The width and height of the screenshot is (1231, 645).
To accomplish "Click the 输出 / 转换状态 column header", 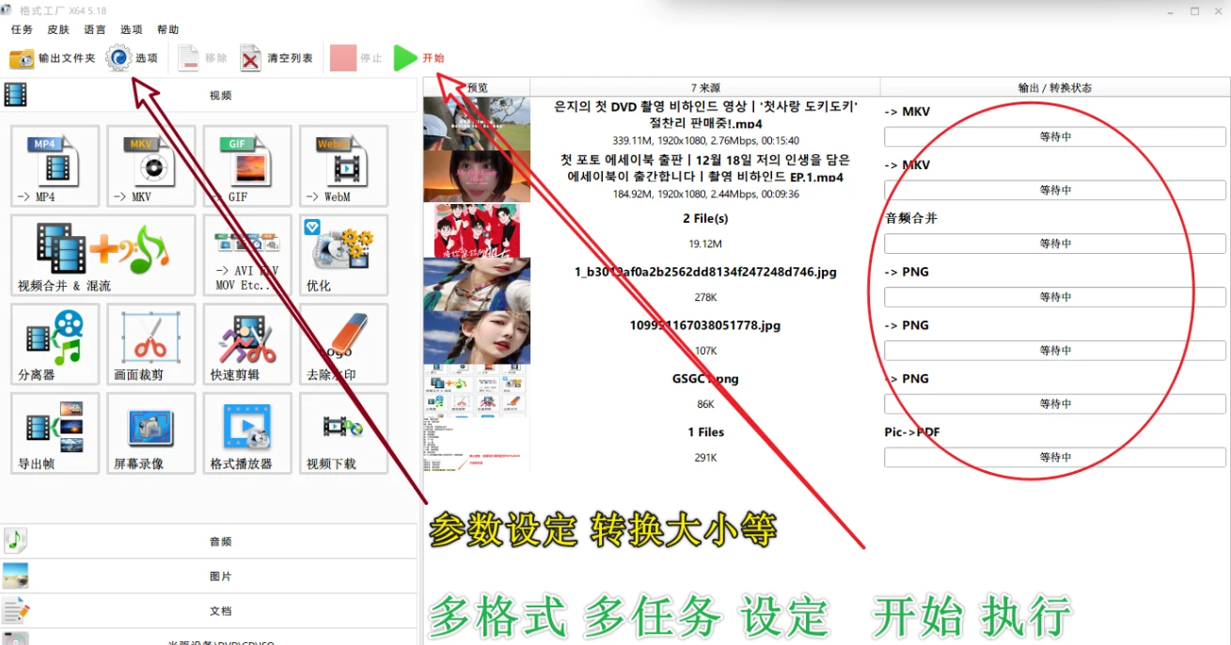I will click(x=1055, y=87).
